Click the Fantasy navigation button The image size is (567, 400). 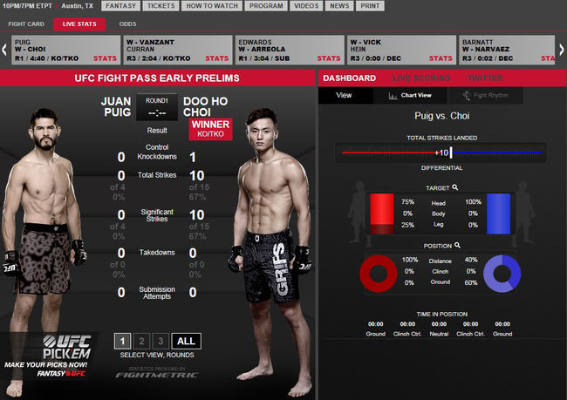coord(120,6)
